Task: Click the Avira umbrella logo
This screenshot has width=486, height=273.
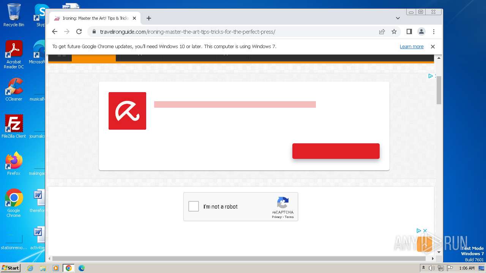Action: tap(127, 111)
